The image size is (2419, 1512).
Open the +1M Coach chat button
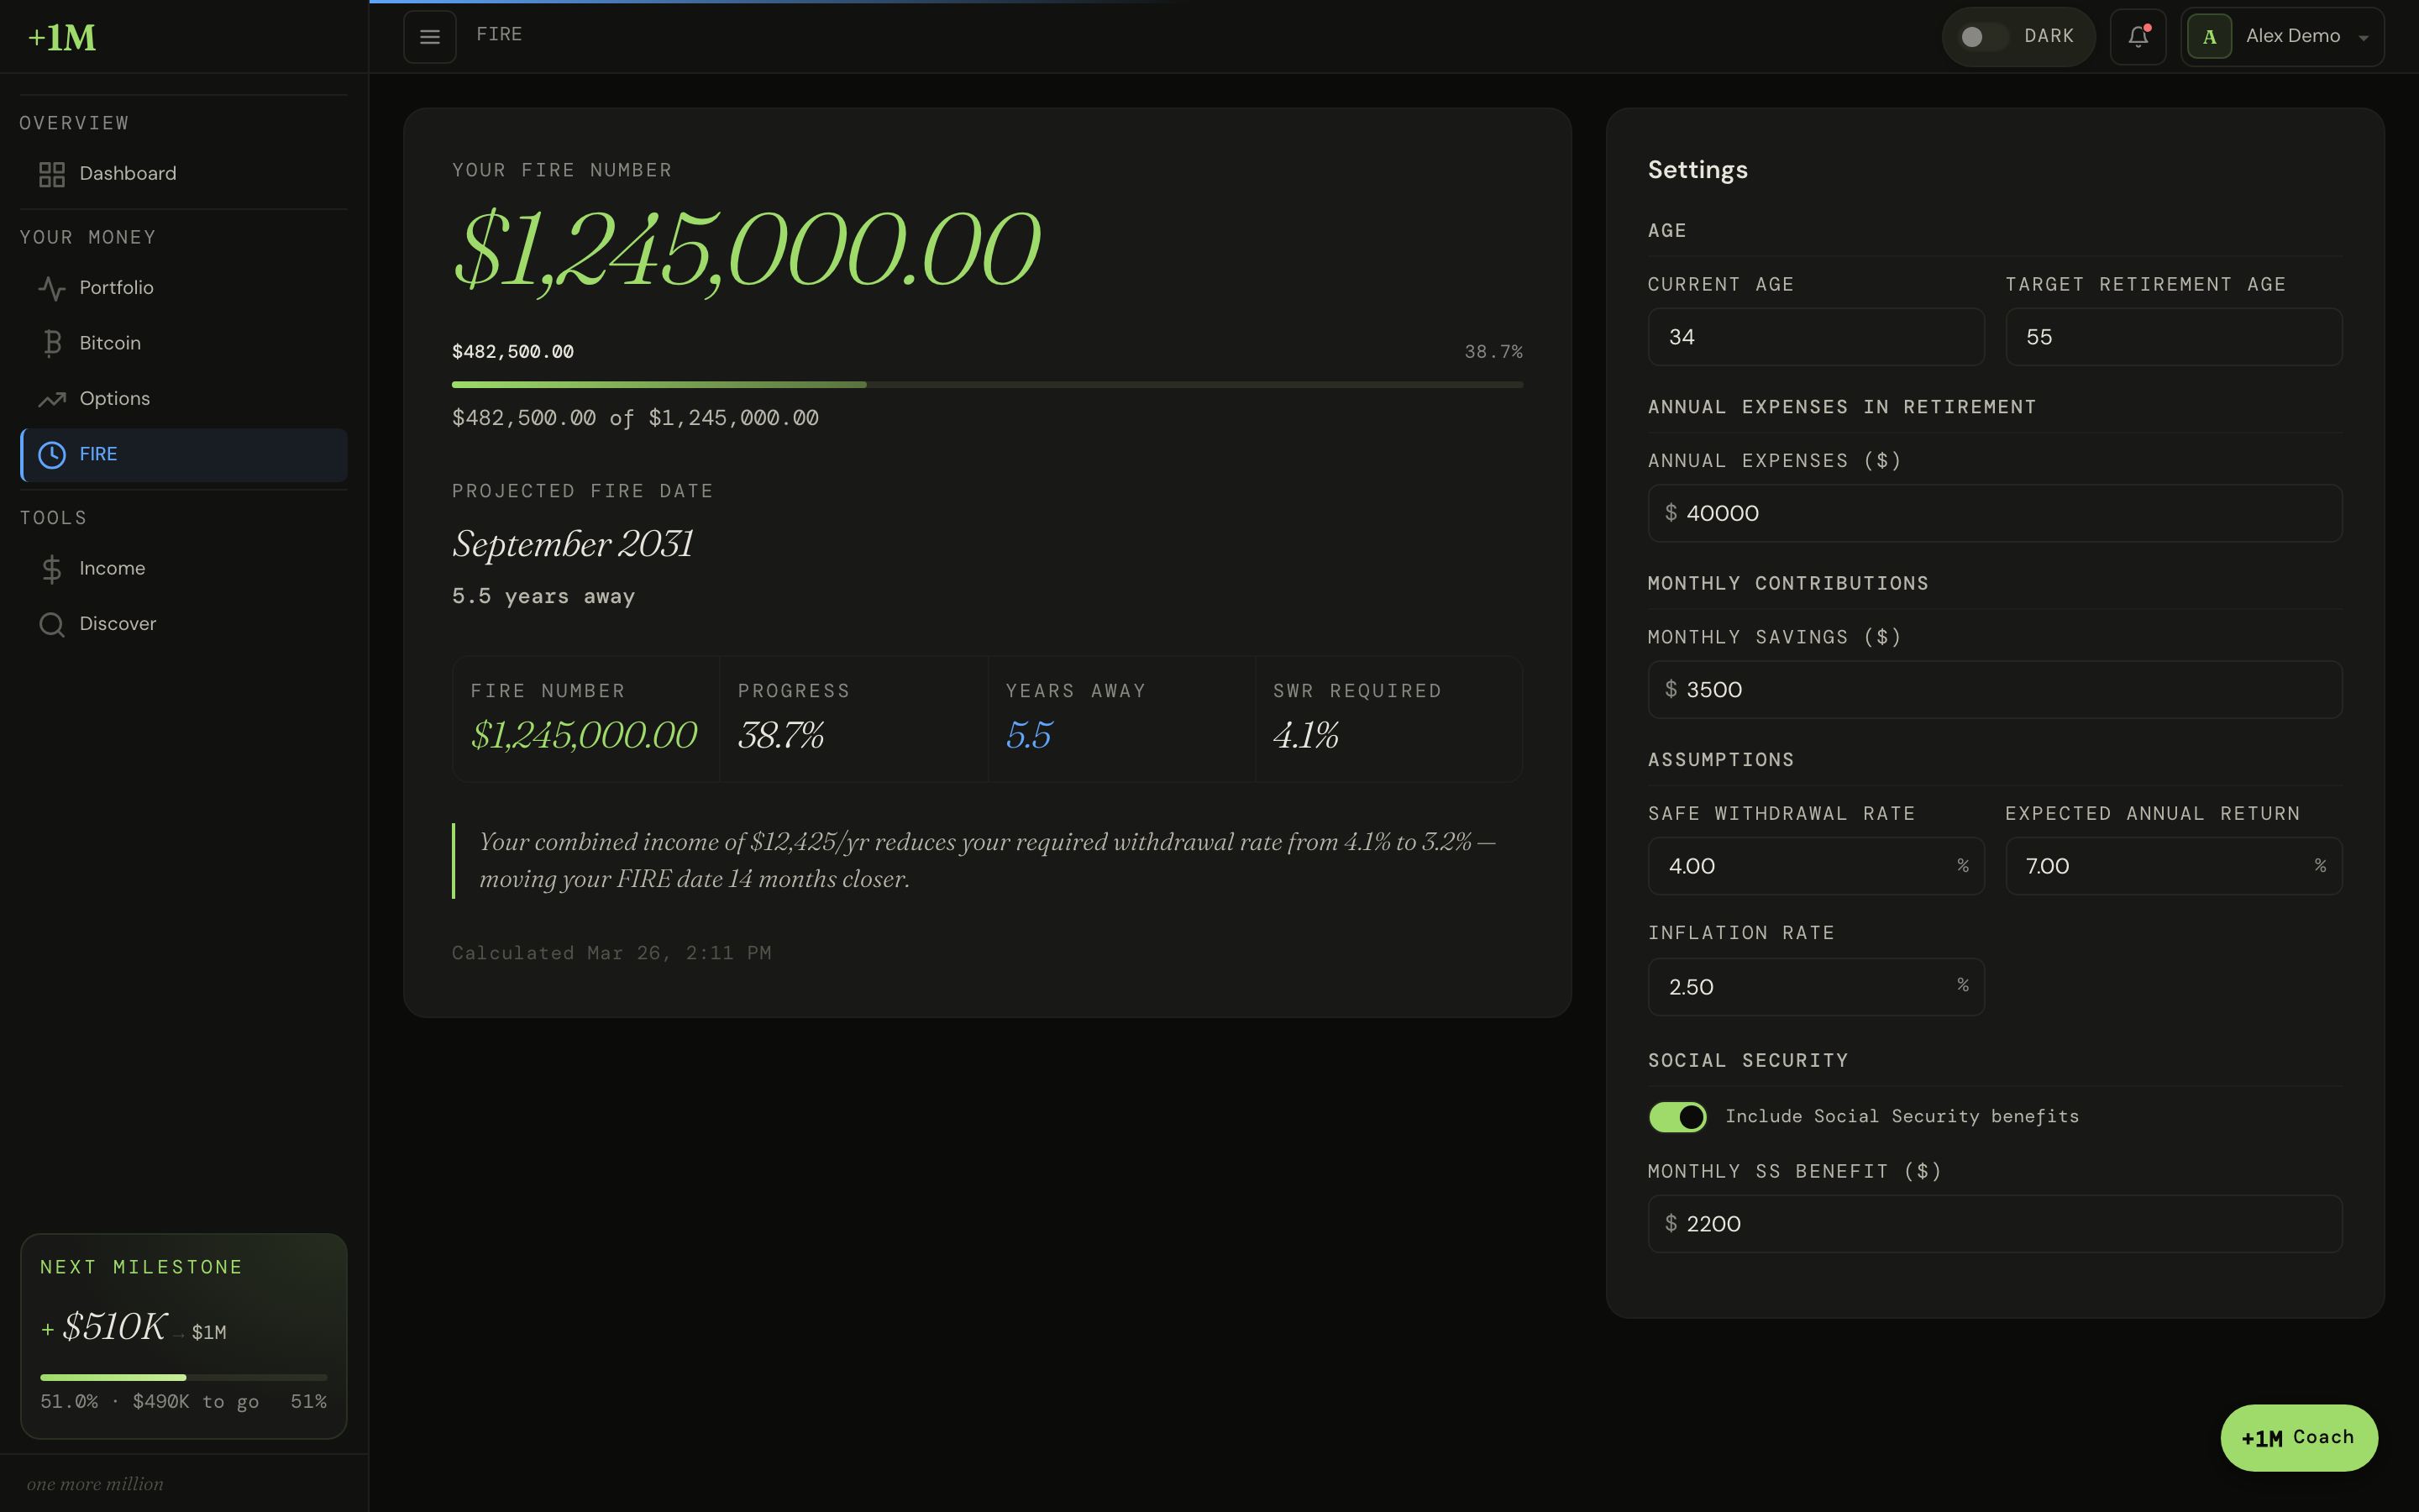click(2299, 1437)
